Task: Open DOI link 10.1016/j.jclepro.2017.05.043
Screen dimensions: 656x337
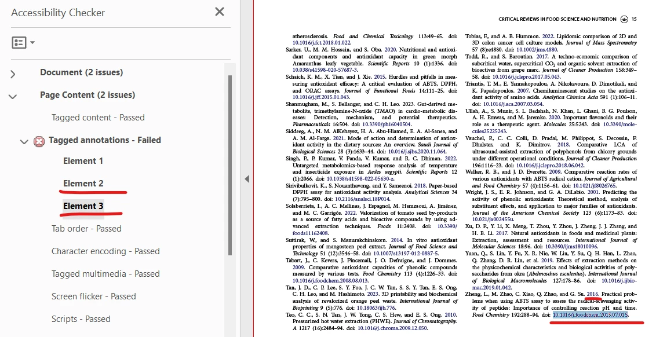Action: point(526,76)
